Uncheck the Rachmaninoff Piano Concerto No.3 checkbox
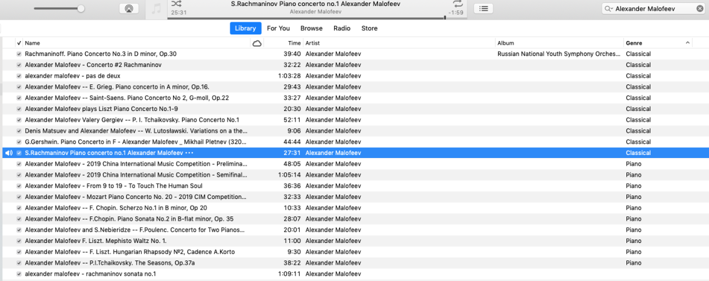This screenshot has height=281, width=709. (x=19, y=54)
